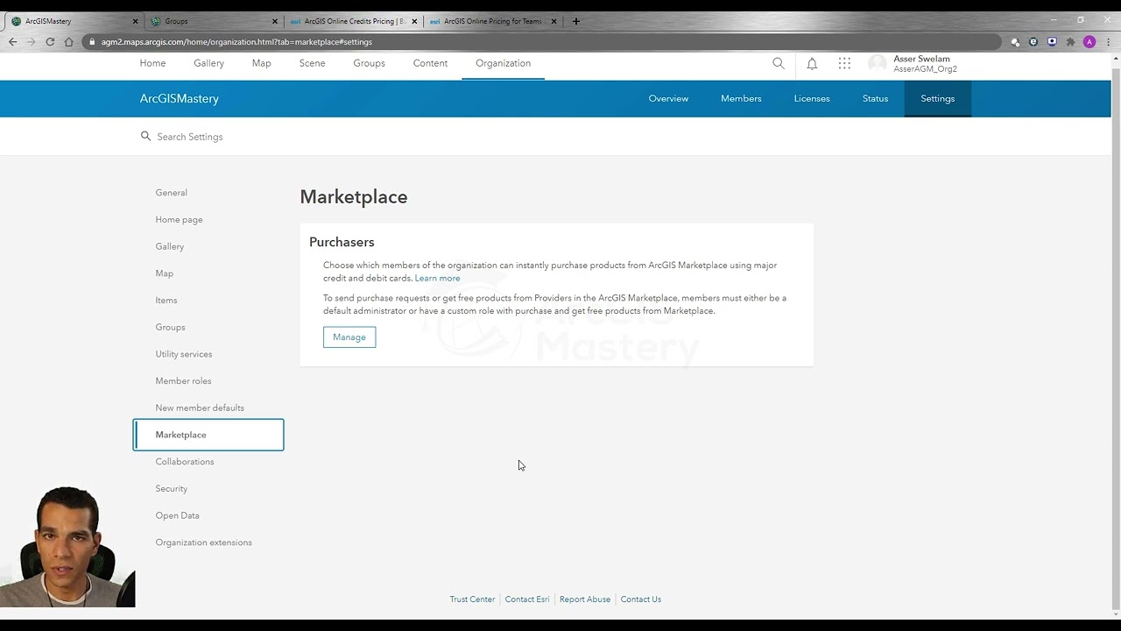Click the browser forward arrow
1121x631 pixels.
(32, 41)
